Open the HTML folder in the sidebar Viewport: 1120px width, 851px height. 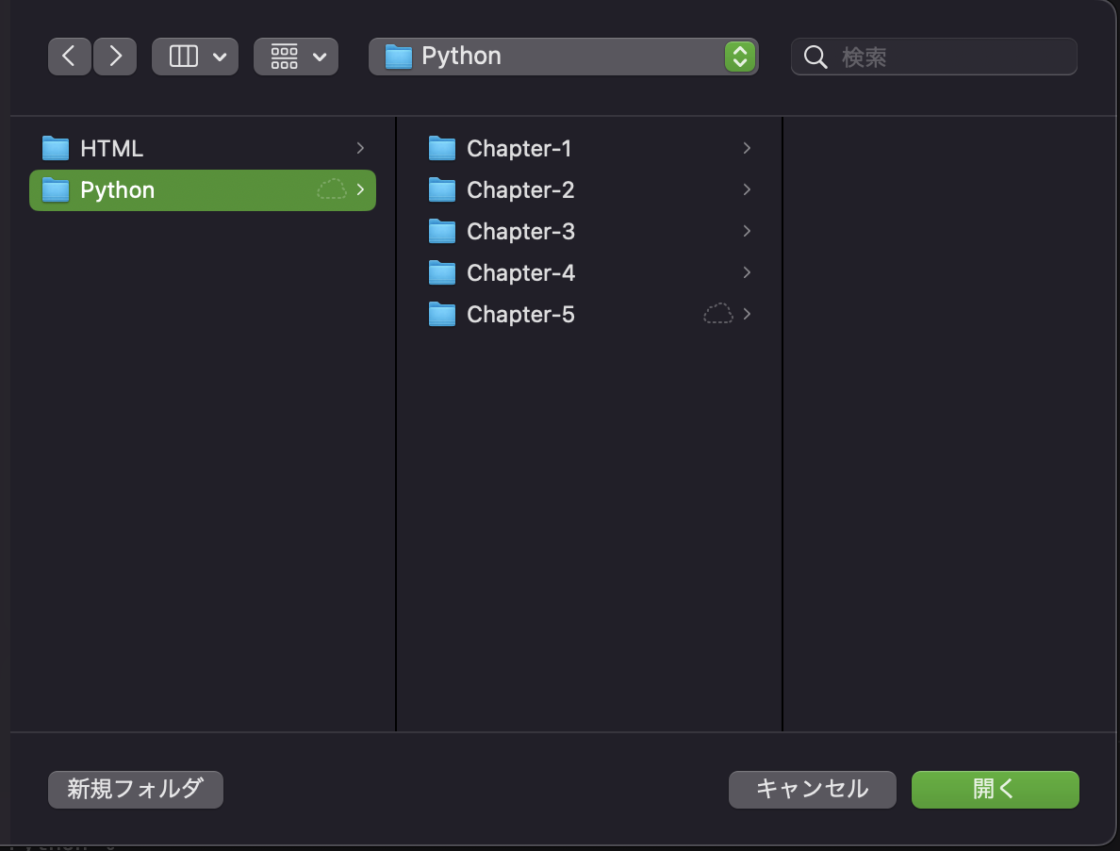[x=110, y=148]
